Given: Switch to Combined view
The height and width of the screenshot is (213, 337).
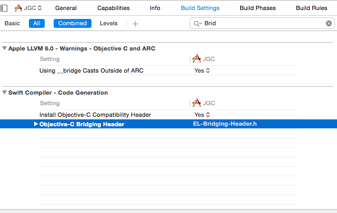Looking at the screenshot, I should (73, 23).
